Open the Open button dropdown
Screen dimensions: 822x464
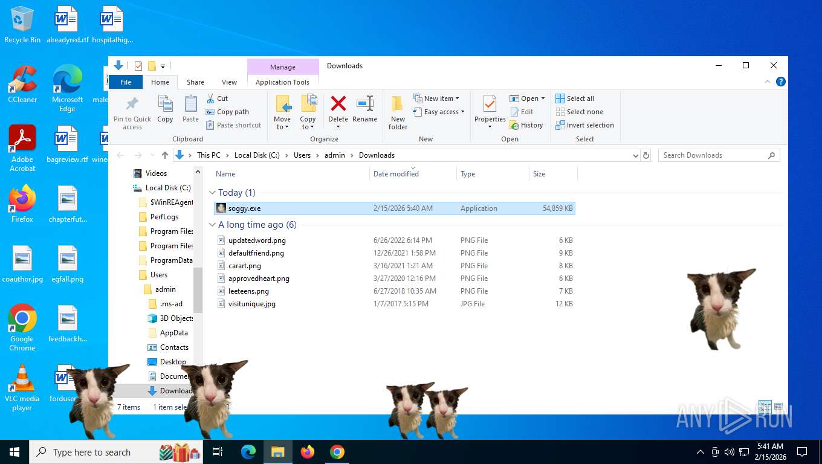point(543,98)
